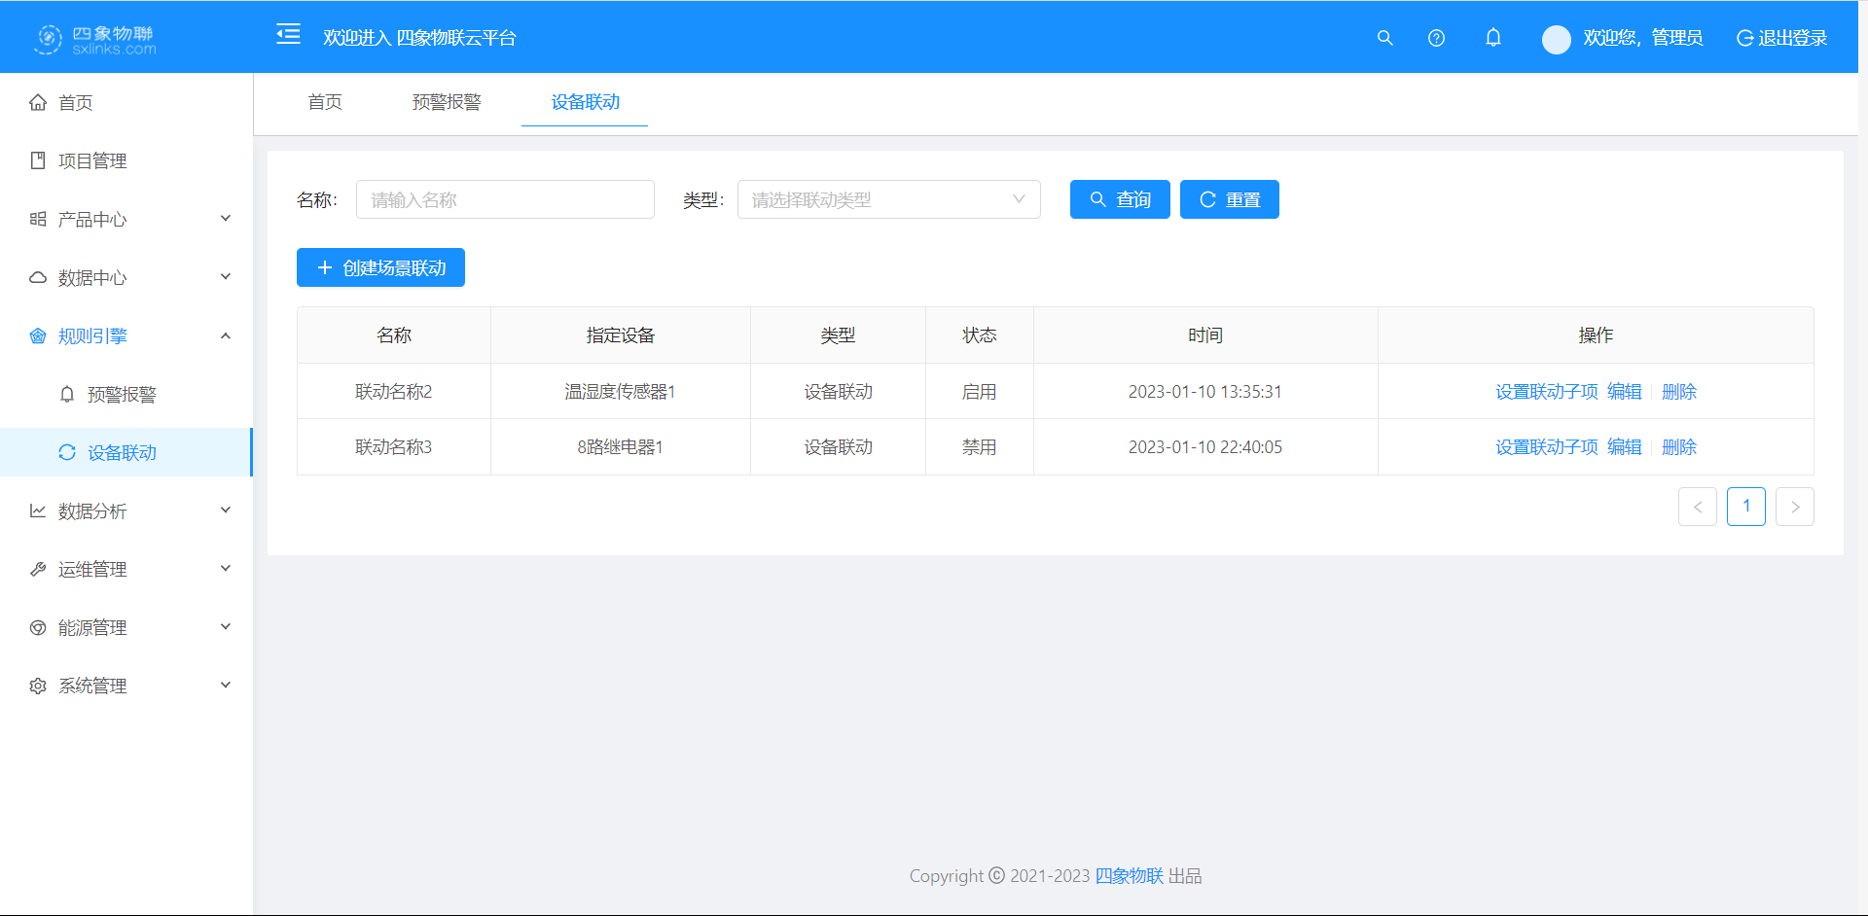Click the help question-mark icon
Image resolution: width=1868 pixels, height=916 pixels.
1436,38
